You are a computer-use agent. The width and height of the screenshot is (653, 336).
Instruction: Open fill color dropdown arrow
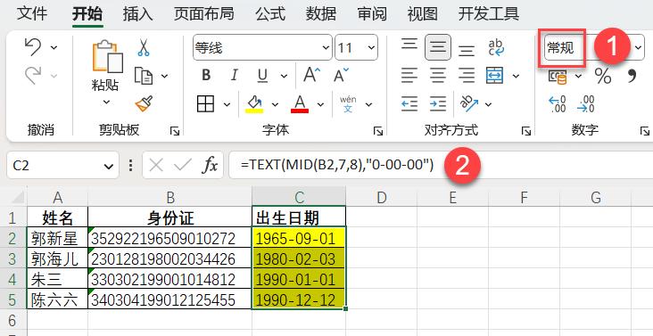(275, 104)
